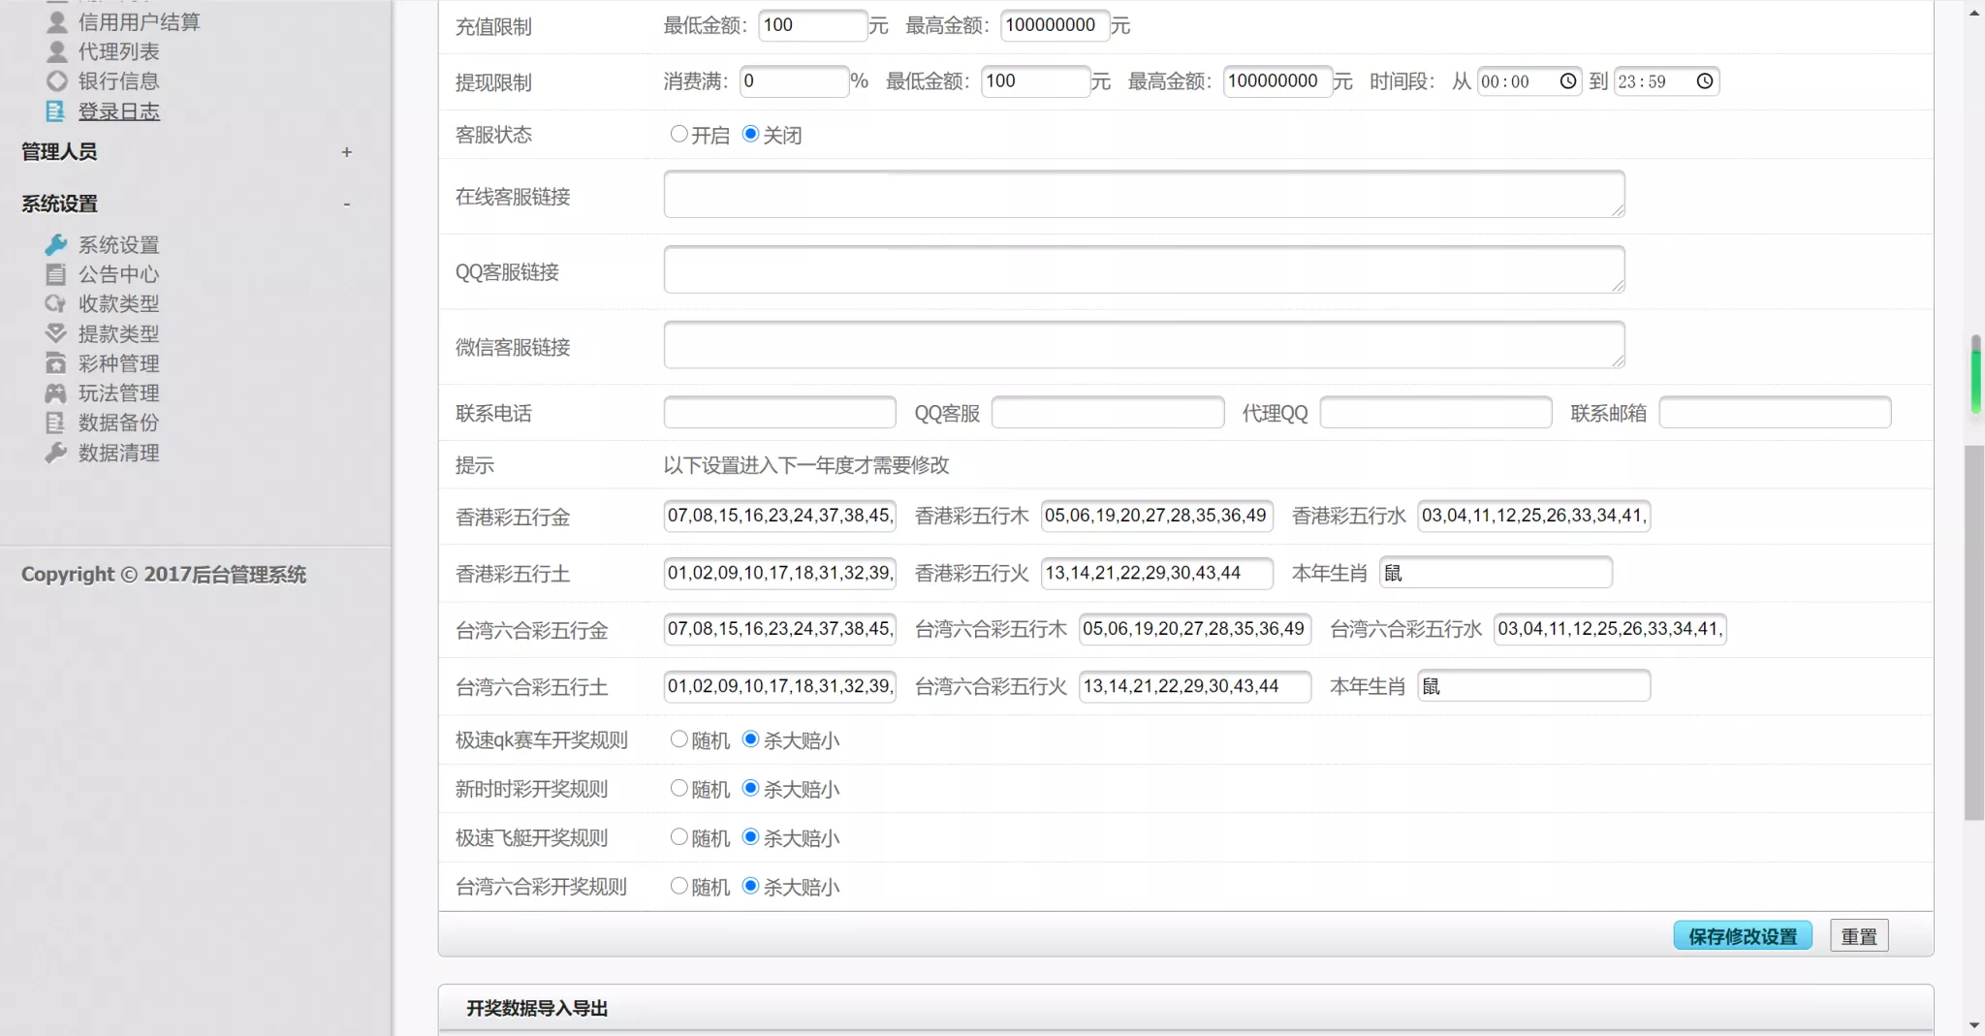
Task: Enable 开启 for 客服状态
Action: pos(677,134)
